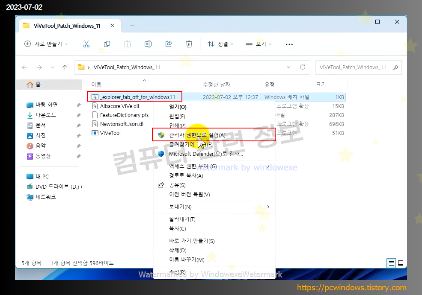Screen dimensions: 422x295
Task: Select 공유(S) in context menu
Action: (214, 185)
